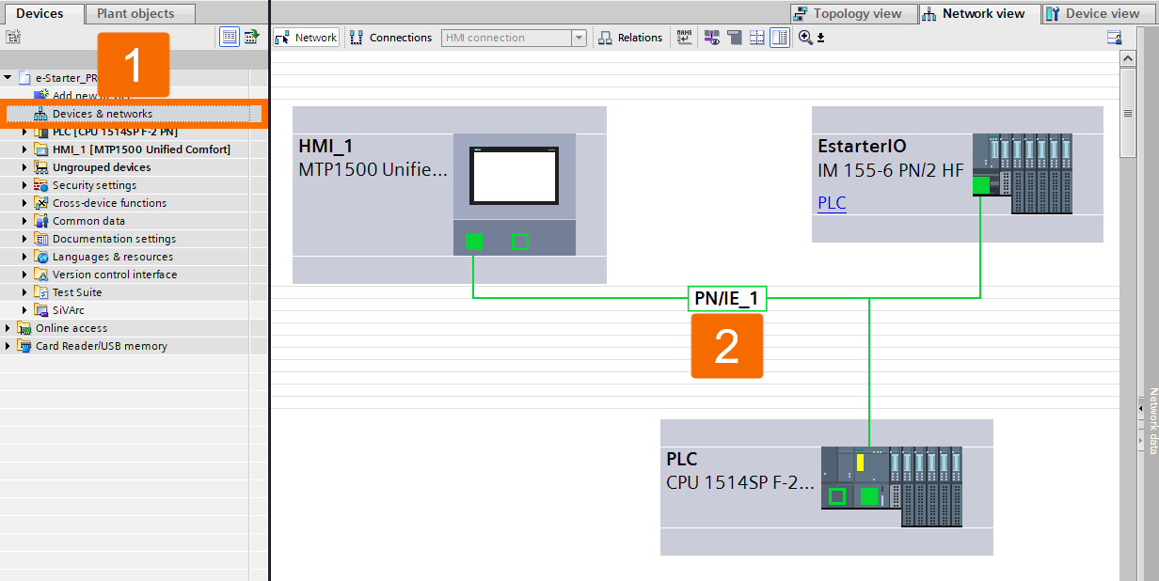Viewport: 1159px width, 581px height.
Task: Click the filled green port on the PLC
Action: pyautogui.click(x=869, y=495)
